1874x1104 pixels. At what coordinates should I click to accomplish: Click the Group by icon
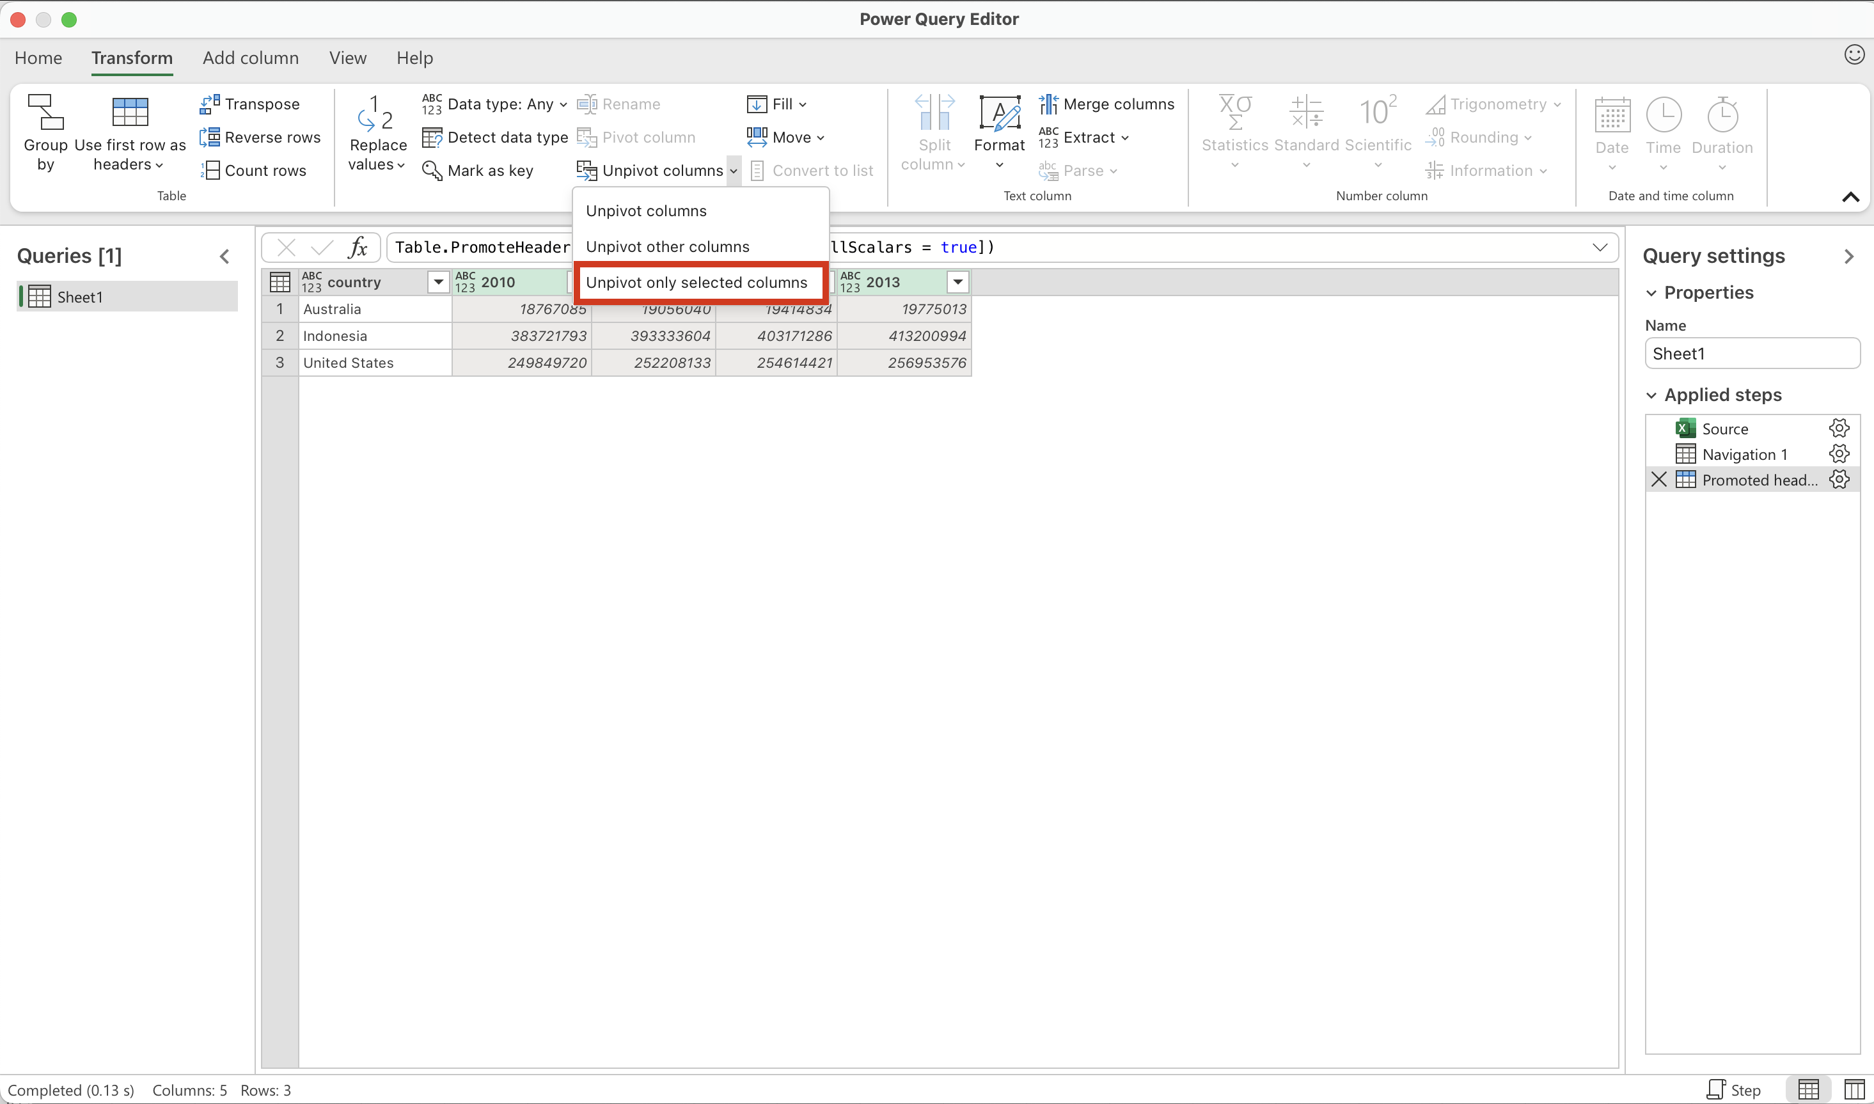45,113
